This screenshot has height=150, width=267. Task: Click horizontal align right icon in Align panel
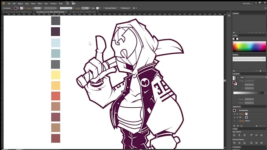[244, 135]
